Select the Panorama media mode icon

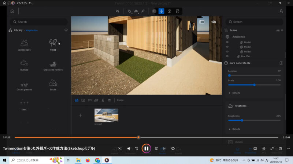pos(90,100)
